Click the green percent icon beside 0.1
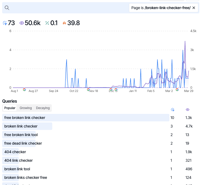The height and width of the screenshot is (185, 201). pos(47,23)
